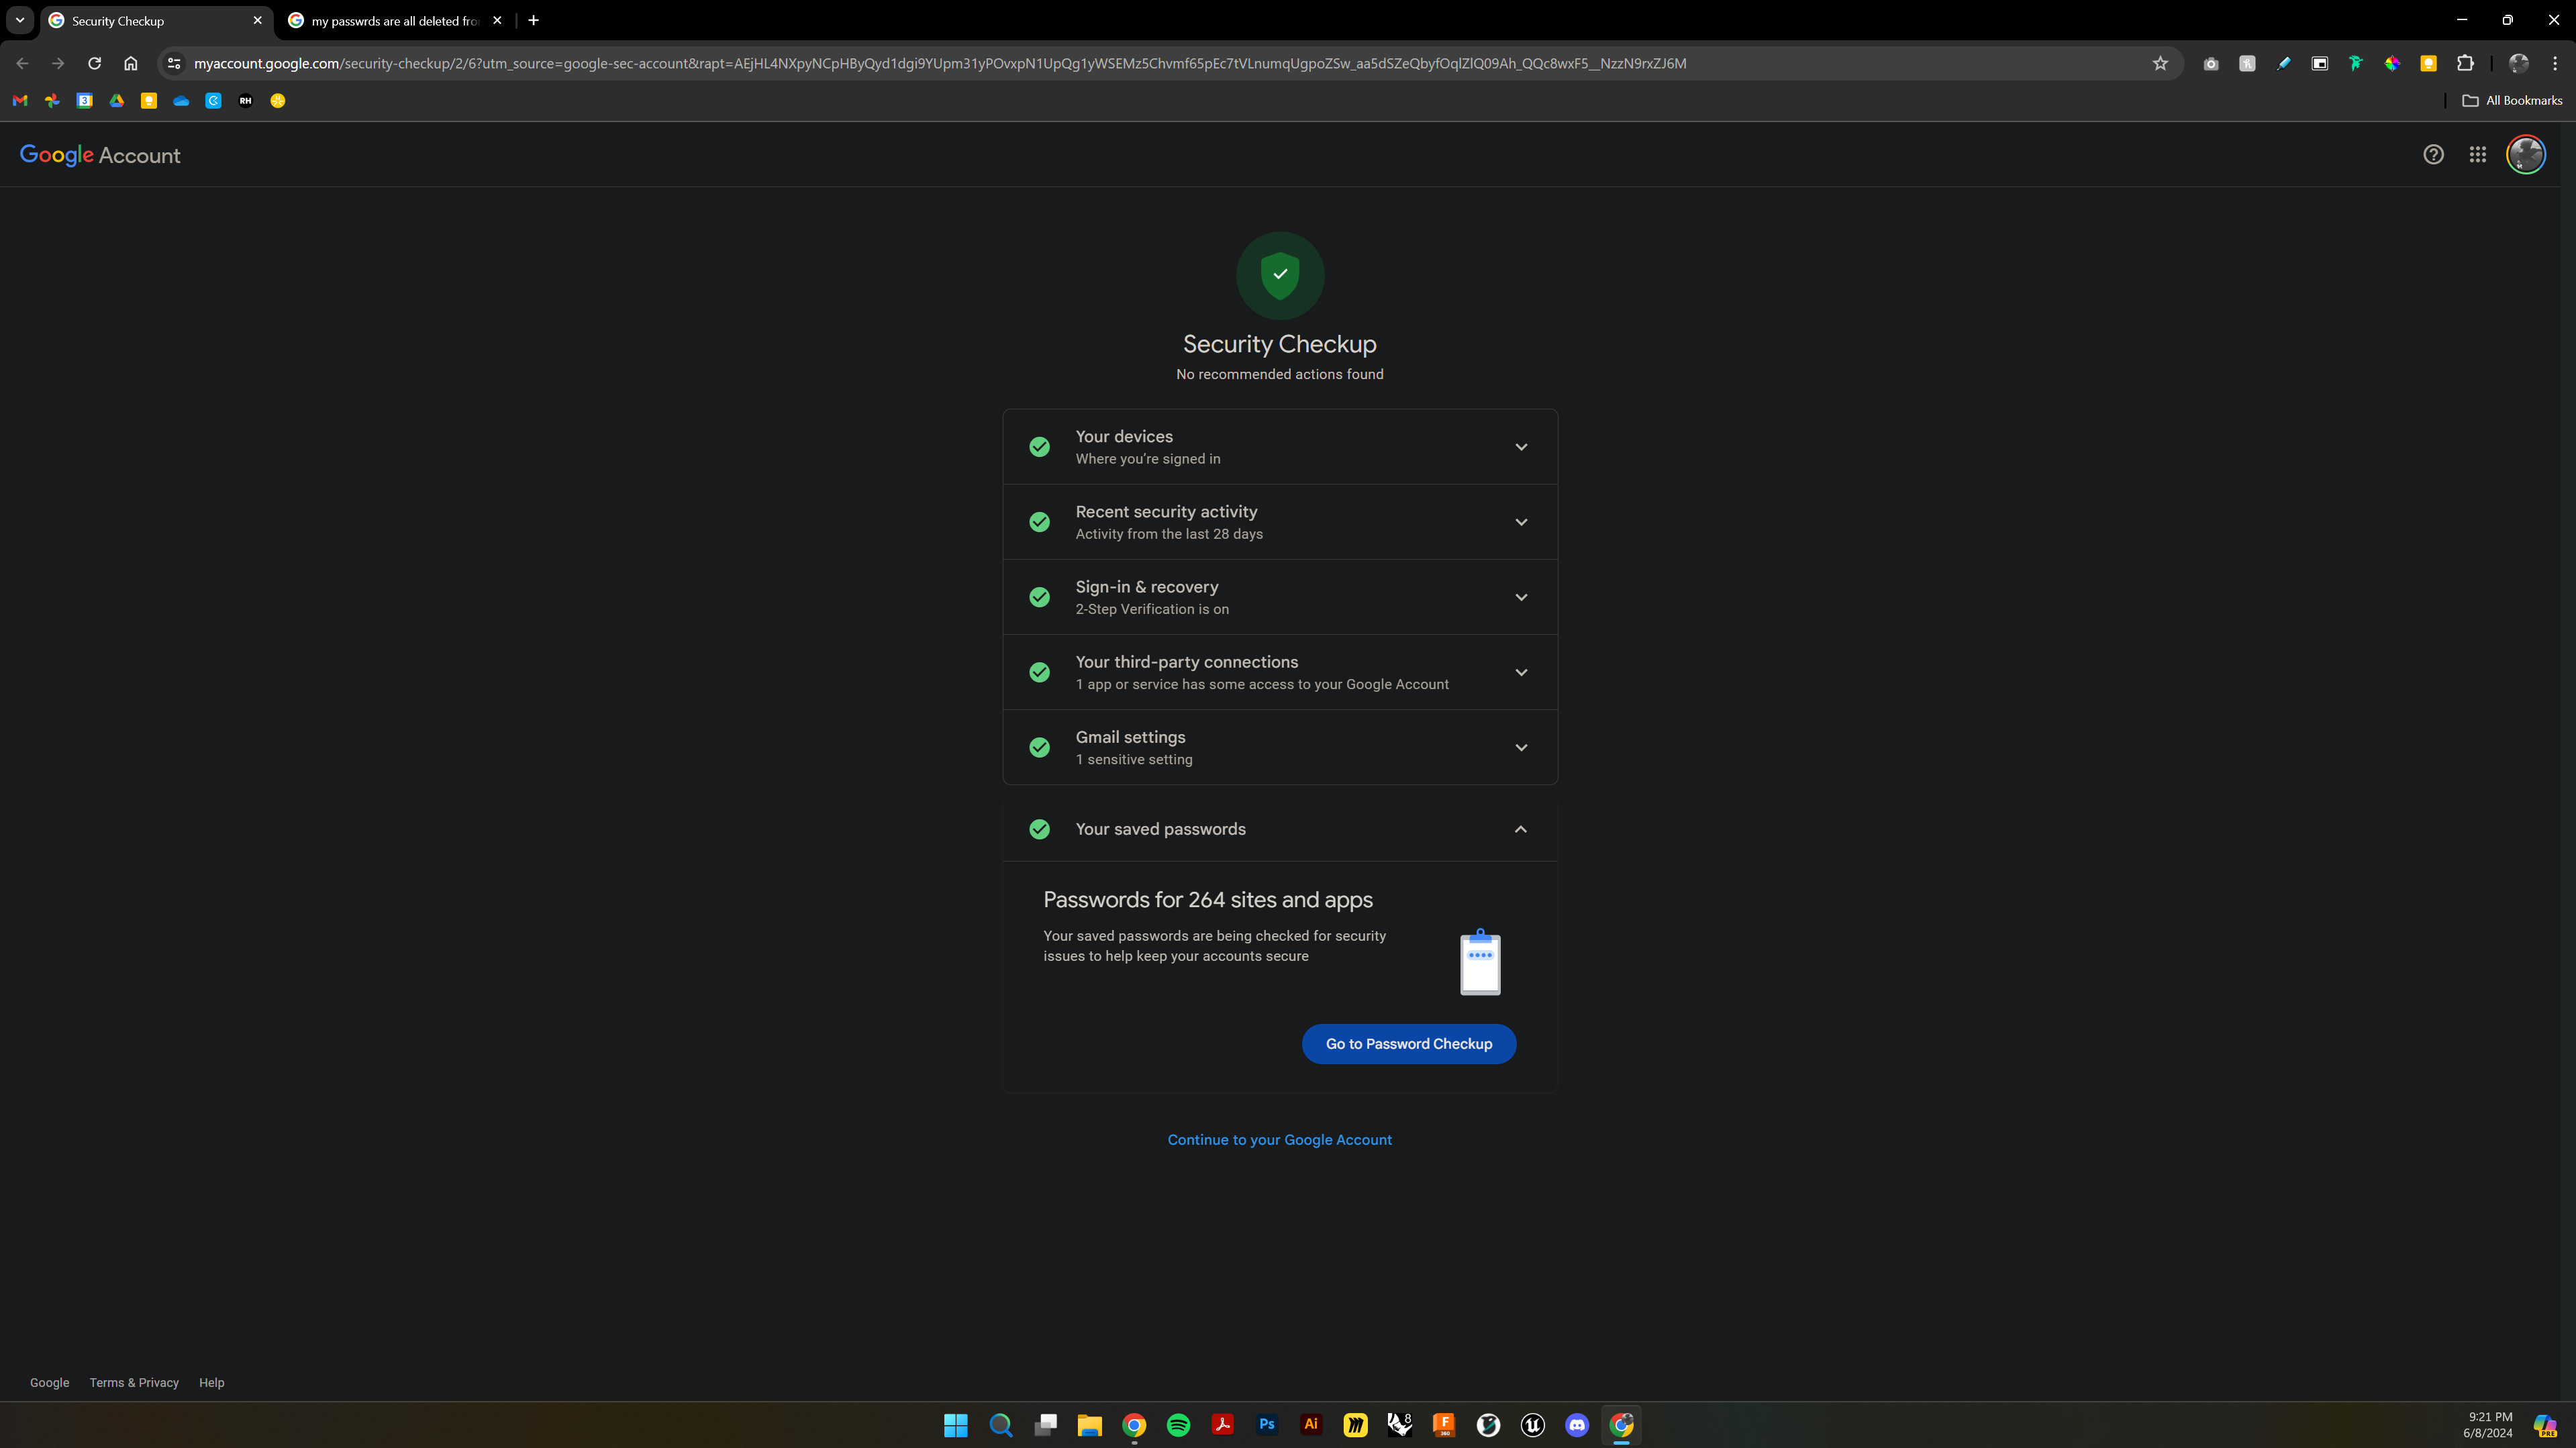Expand Recent security activity section

(x=1520, y=522)
